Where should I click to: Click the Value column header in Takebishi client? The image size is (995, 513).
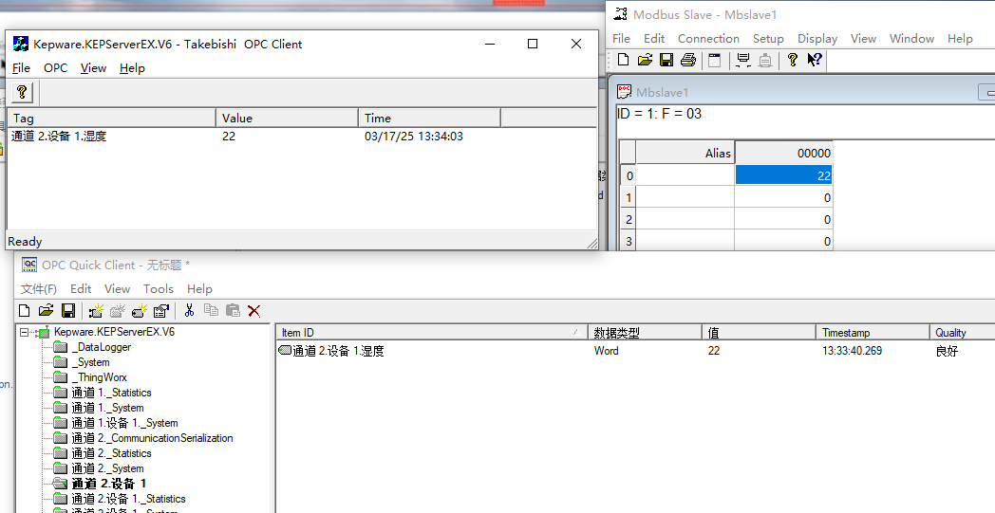[x=287, y=118]
